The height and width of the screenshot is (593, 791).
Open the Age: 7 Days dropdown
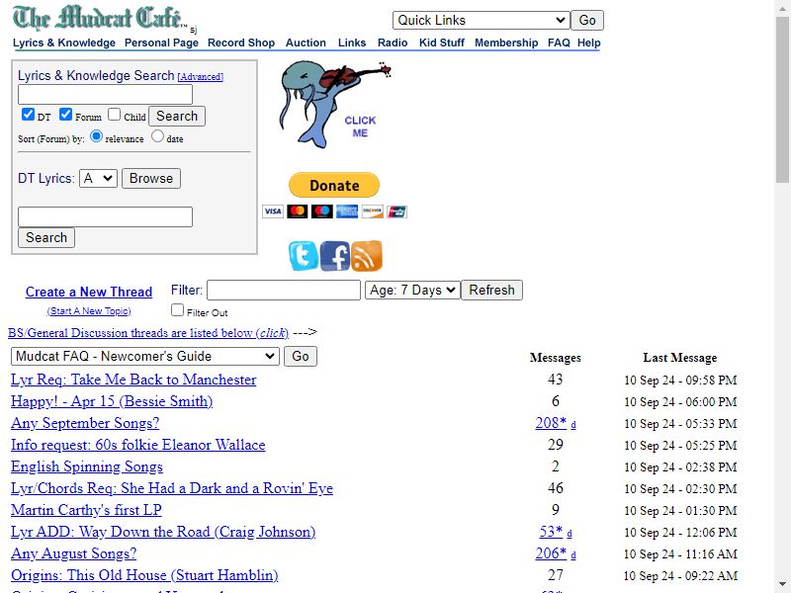pyautogui.click(x=412, y=291)
